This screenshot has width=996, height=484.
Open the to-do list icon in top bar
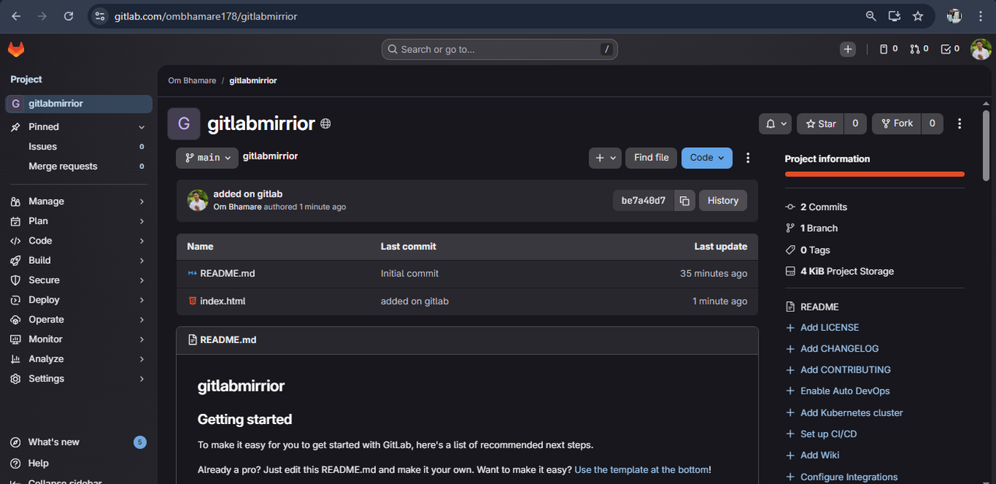[x=950, y=49]
